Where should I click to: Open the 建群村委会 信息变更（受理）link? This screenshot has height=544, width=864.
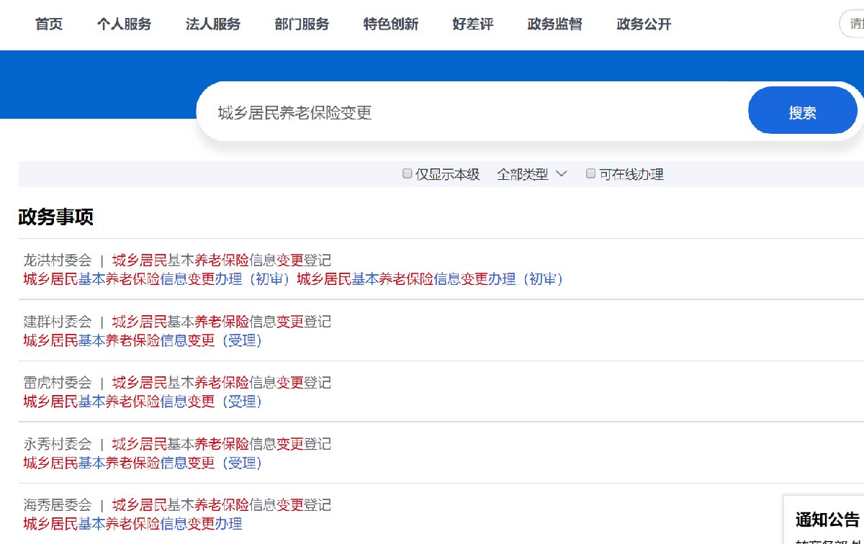click(143, 340)
